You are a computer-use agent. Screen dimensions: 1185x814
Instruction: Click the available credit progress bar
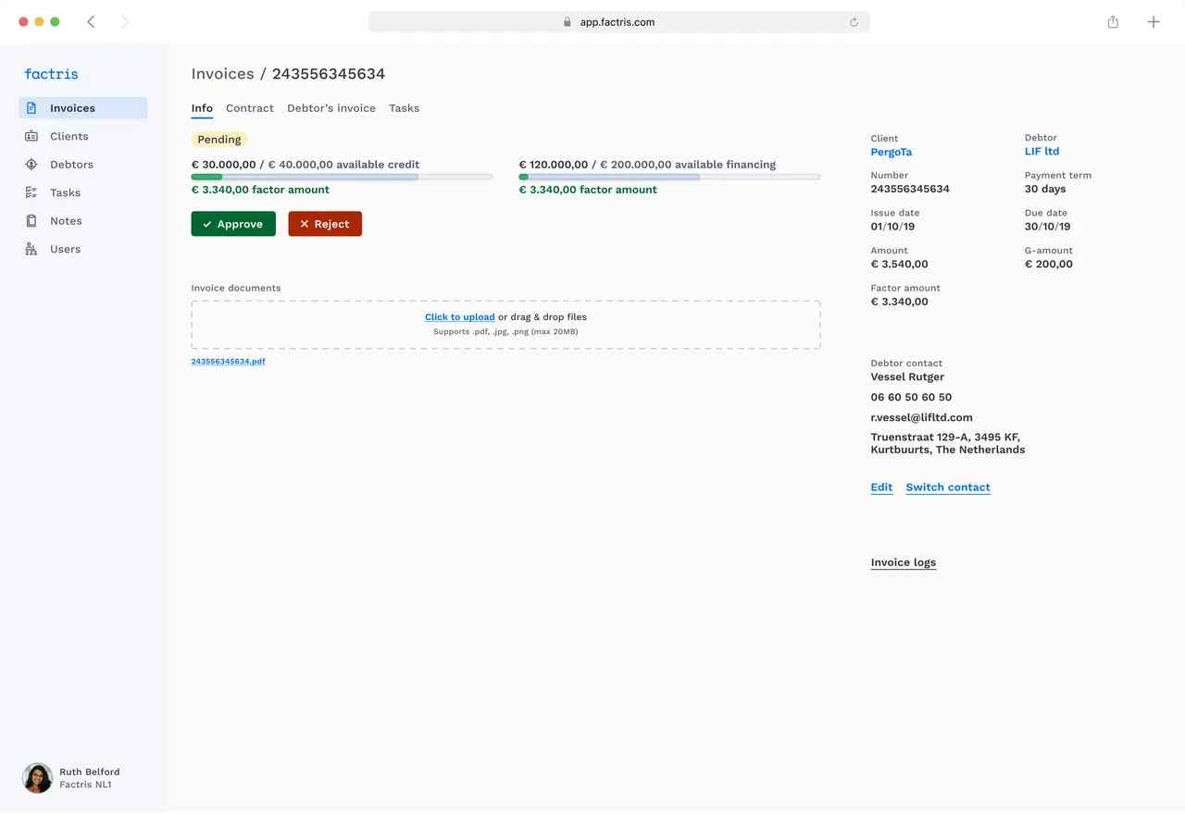pos(342,177)
